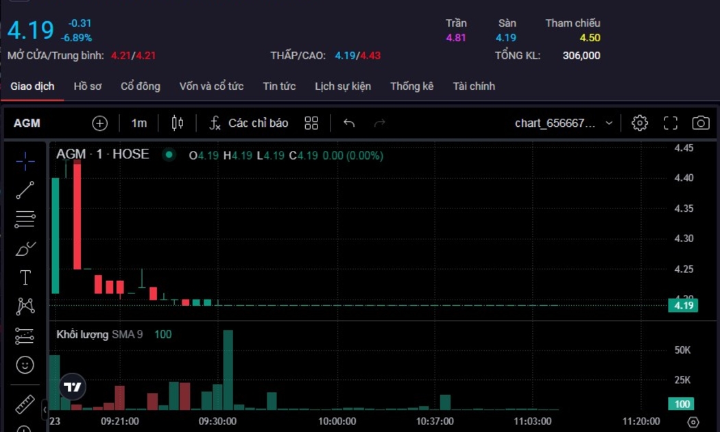Switch to the Hồ sơ tab
720x432 pixels.
tap(88, 86)
